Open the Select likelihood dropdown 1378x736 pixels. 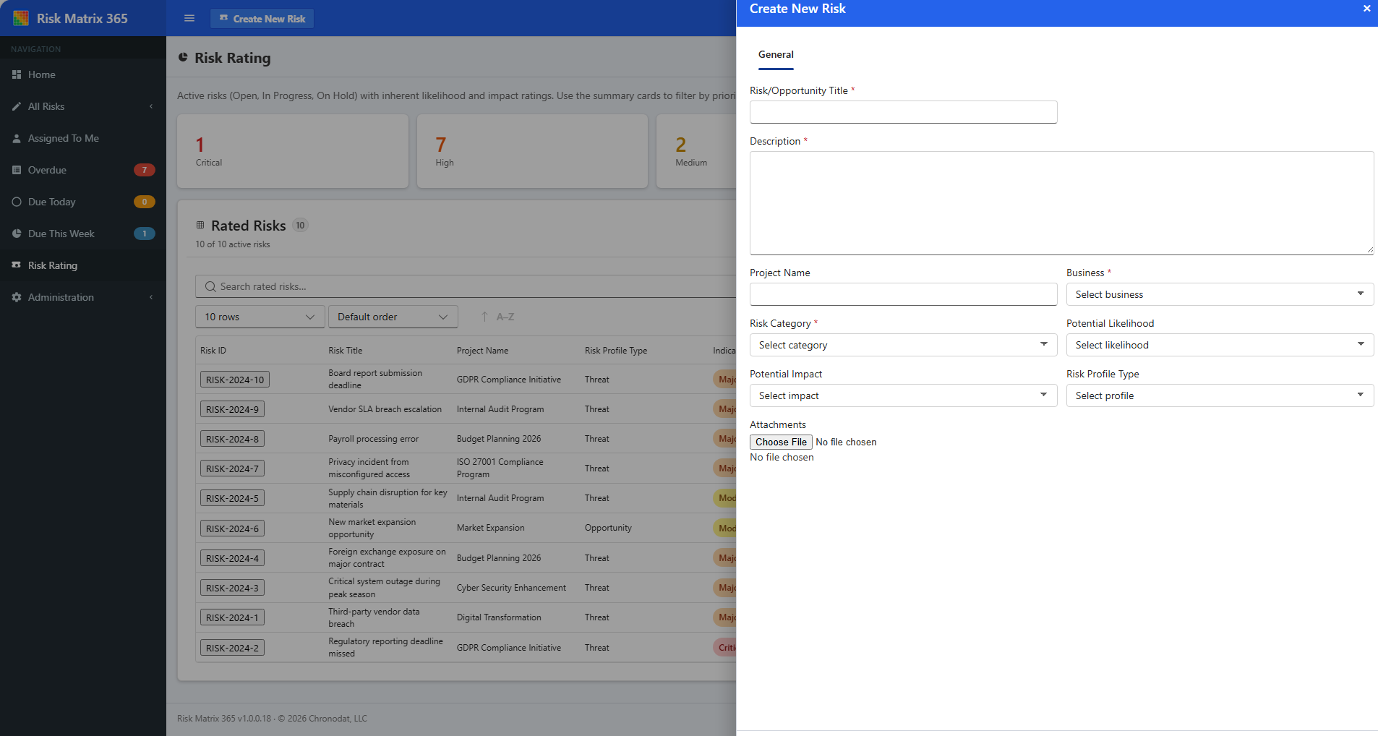1220,345
